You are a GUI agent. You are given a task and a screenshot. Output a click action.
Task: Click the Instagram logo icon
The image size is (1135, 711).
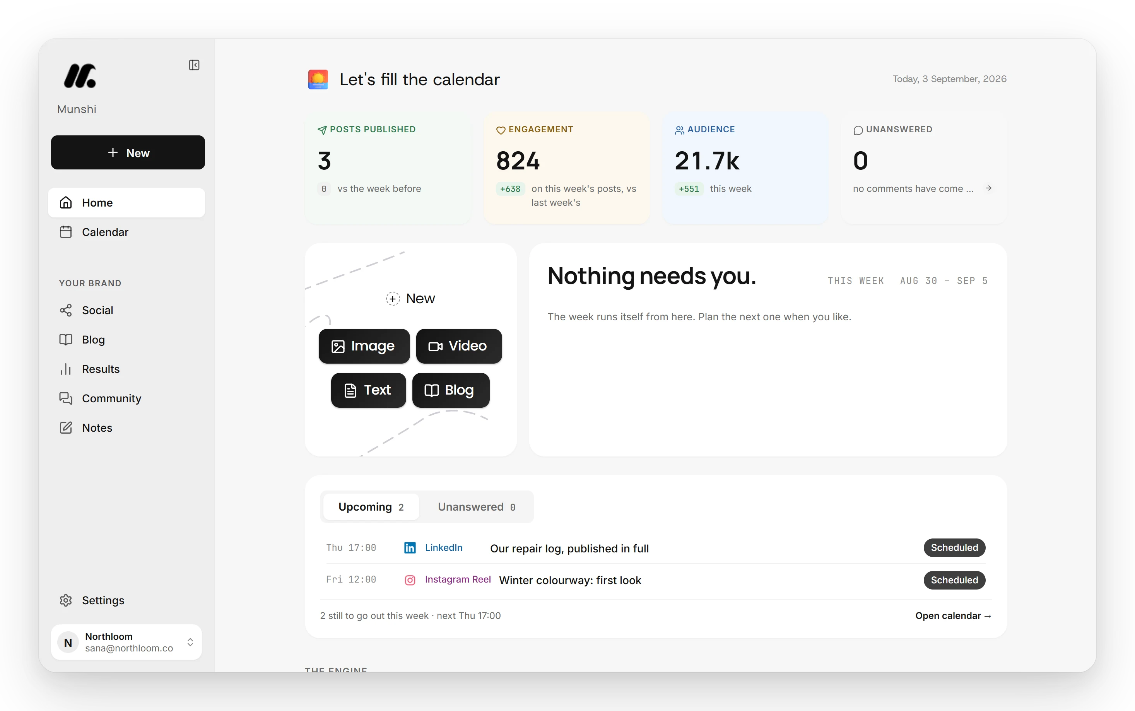(x=410, y=580)
